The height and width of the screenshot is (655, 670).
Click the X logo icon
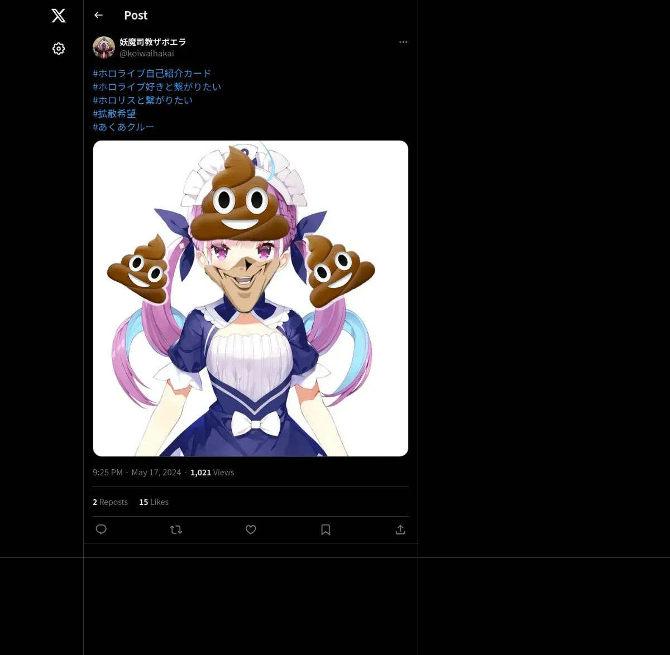click(59, 16)
